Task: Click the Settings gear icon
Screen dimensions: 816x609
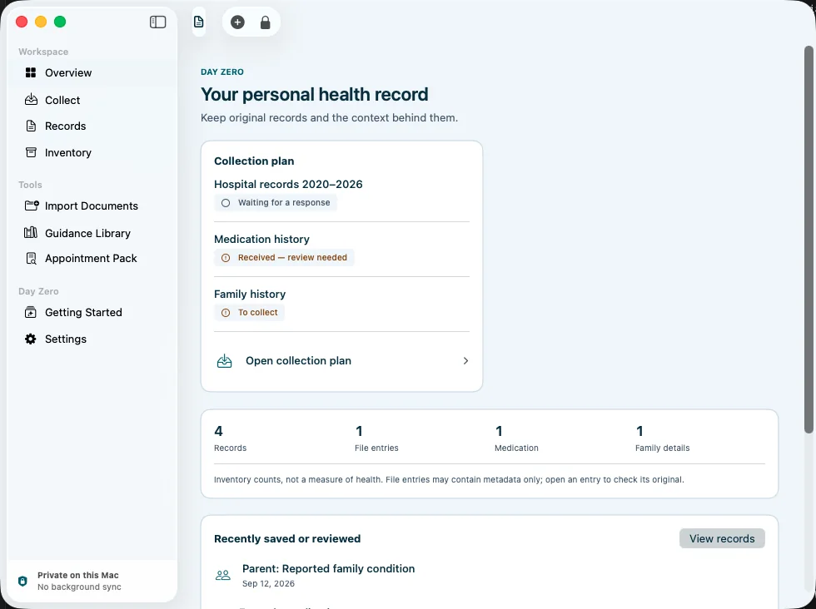Action: point(31,339)
